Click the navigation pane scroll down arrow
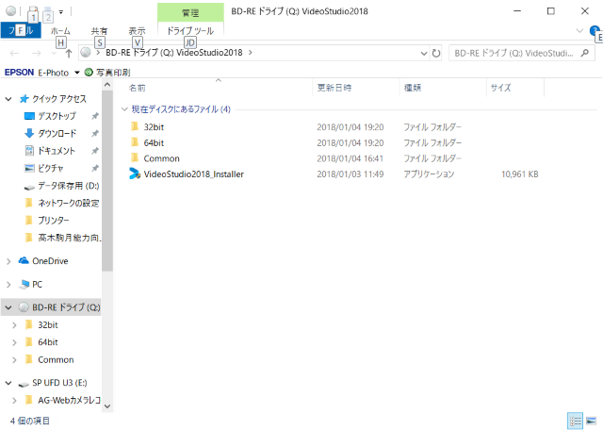The image size is (603, 430). 107,406
